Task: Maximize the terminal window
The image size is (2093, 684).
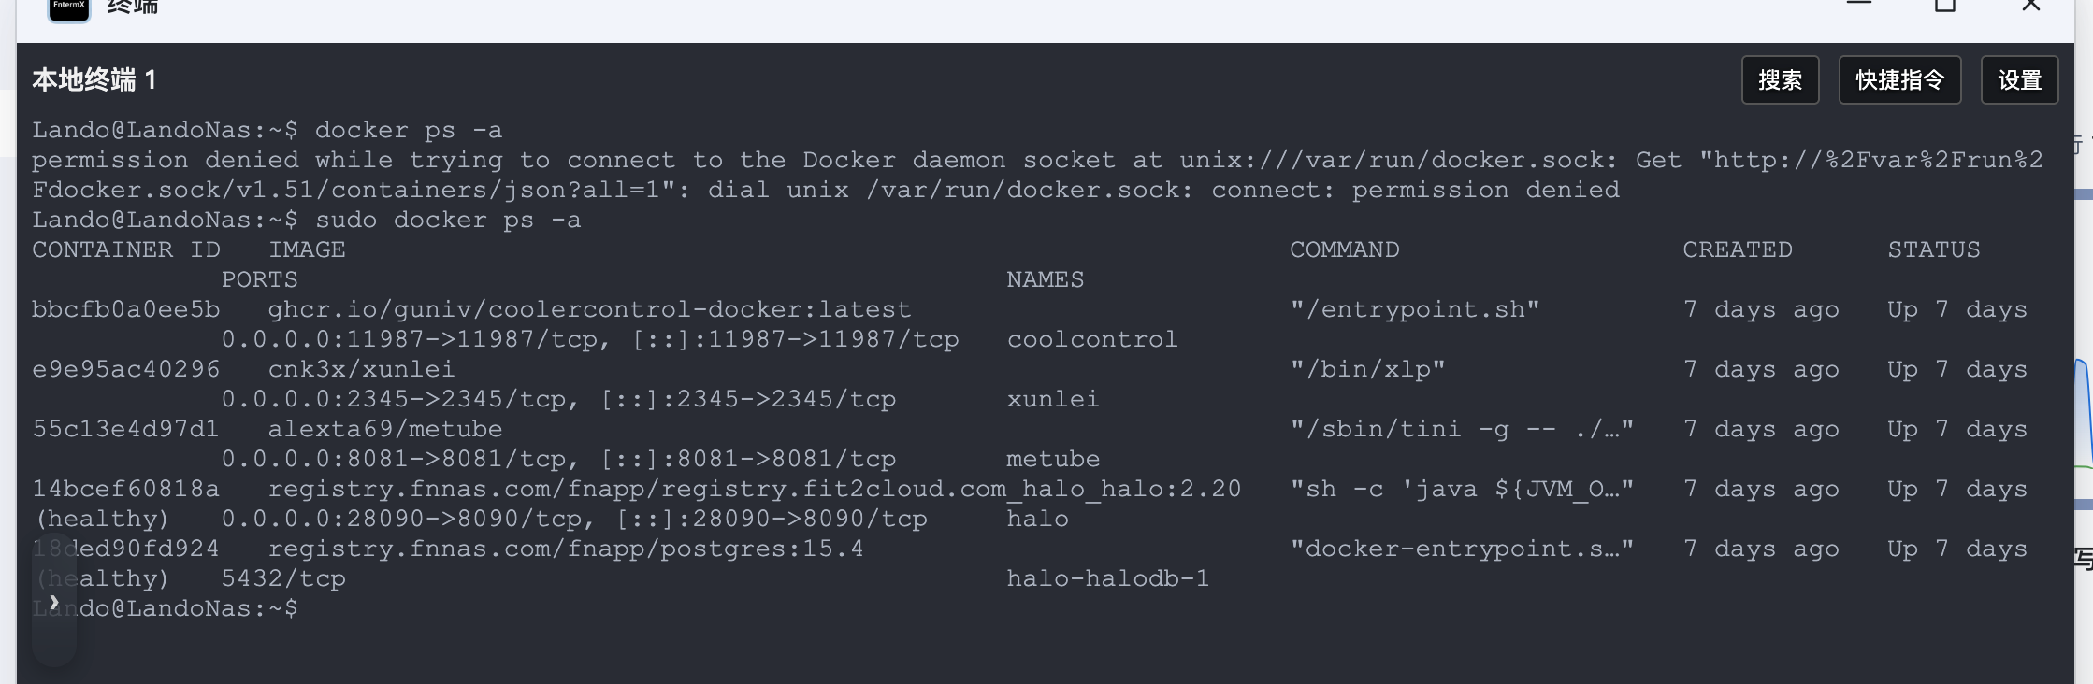Action: (1945, 6)
